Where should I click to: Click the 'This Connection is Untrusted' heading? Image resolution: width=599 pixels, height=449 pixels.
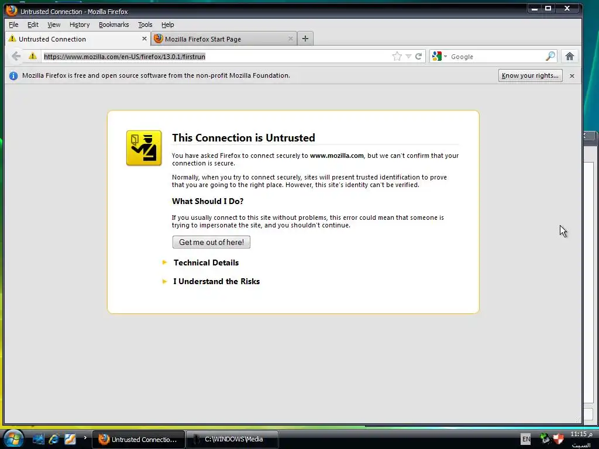pos(243,138)
